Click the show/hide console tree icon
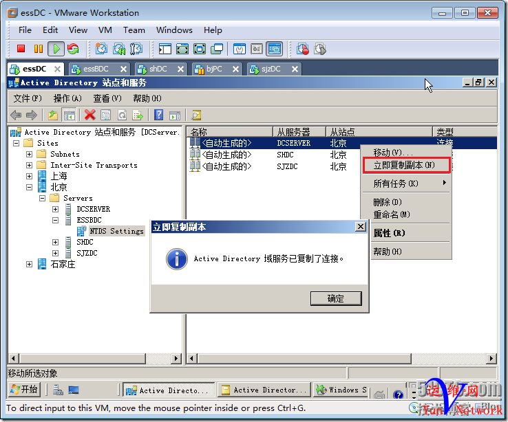 coord(69,115)
